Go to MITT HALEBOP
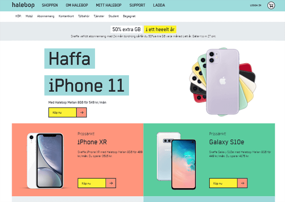The width and height of the screenshot is (285, 202). 109,5
